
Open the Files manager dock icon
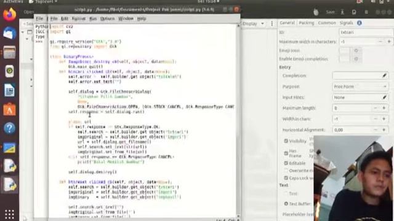[x=9, y=52]
